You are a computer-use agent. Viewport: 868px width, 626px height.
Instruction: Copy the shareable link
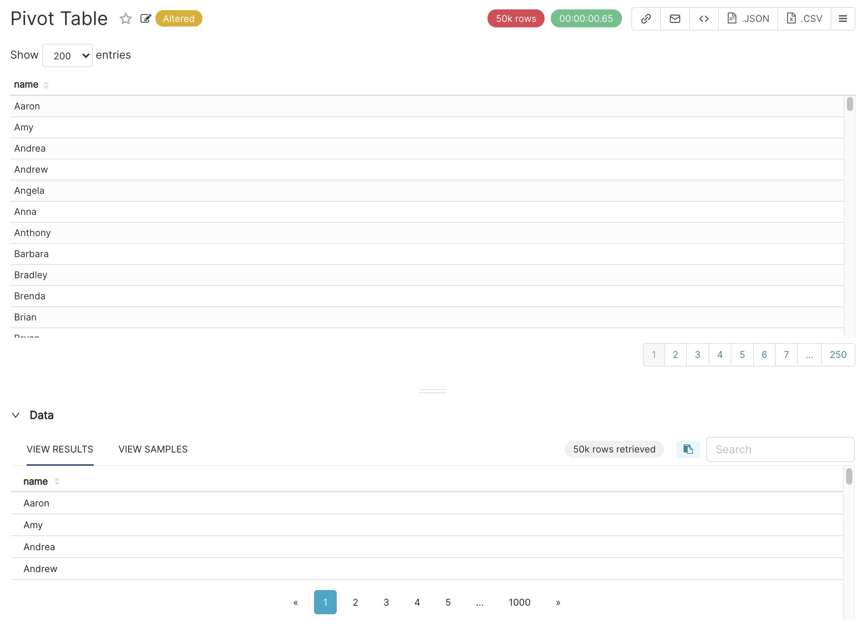[x=646, y=18]
